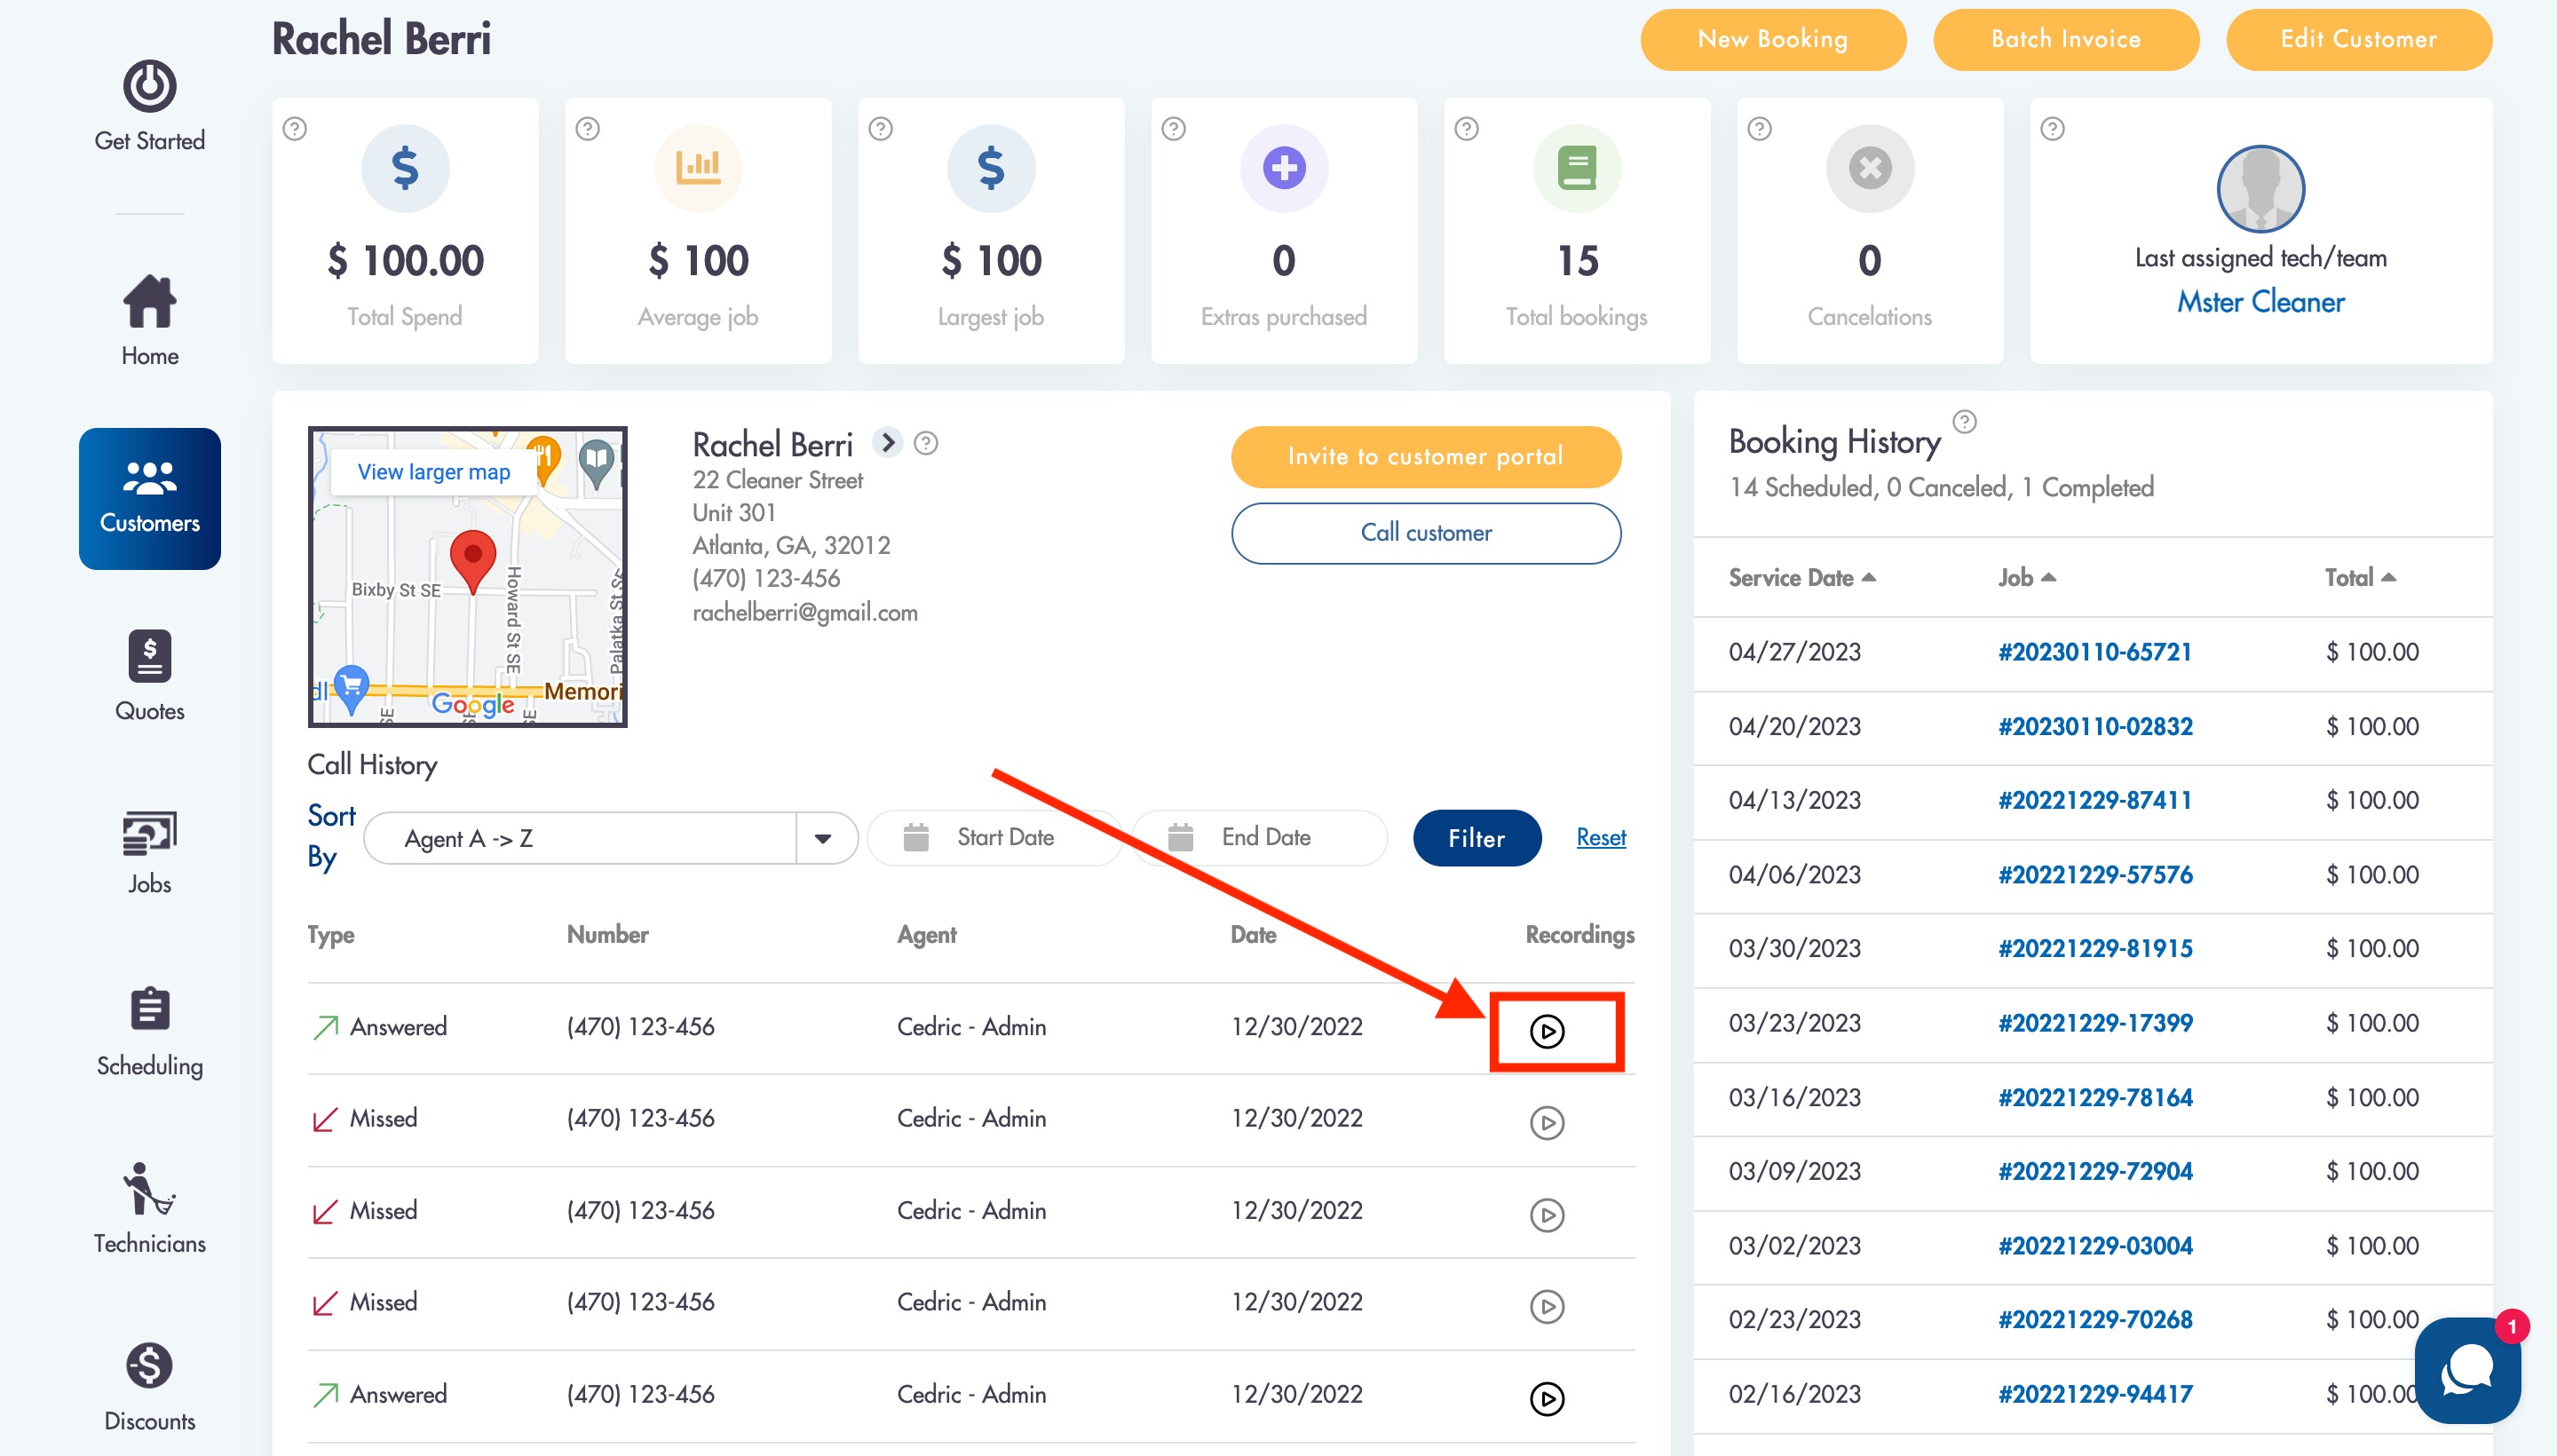This screenshot has width=2557, height=1456.
Task: Select the Customers sidebar tab
Action: [x=149, y=498]
